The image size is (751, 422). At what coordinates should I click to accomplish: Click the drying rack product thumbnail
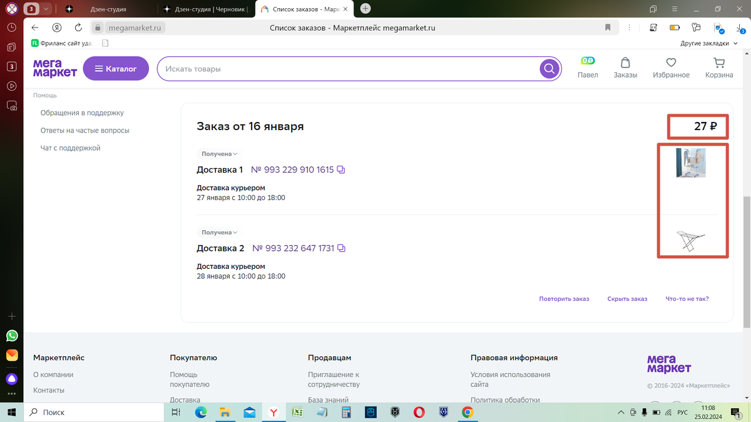[x=691, y=240]
